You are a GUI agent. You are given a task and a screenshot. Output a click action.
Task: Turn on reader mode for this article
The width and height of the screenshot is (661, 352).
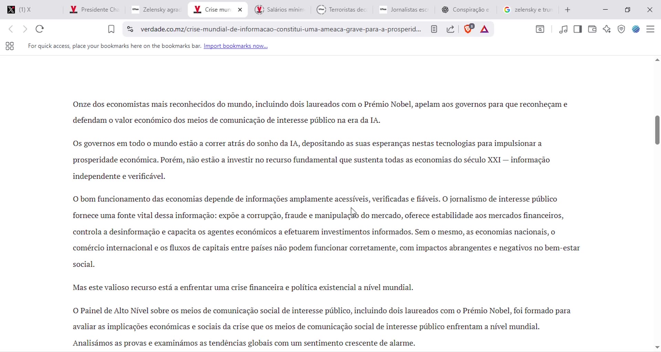pyautogui.click(x=434, y=30)
